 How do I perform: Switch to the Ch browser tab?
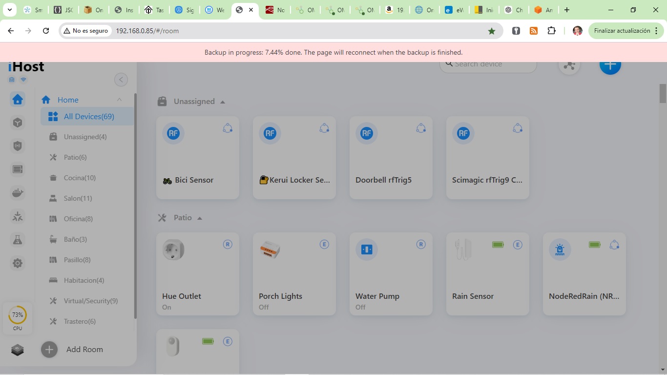[x=514, y=10]
